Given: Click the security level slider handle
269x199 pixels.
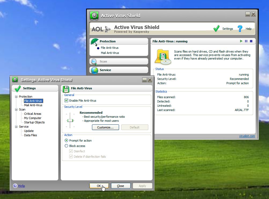Looking at the screenshot, I should tap(70, 121).
